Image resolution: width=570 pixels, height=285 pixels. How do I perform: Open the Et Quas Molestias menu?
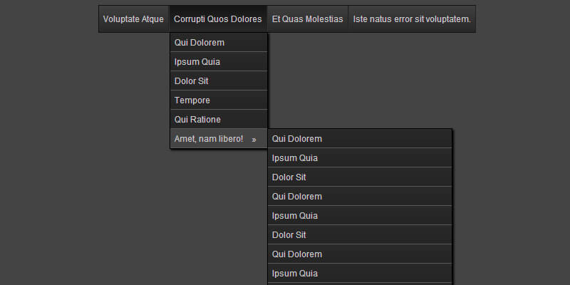[x=308, y=19]
